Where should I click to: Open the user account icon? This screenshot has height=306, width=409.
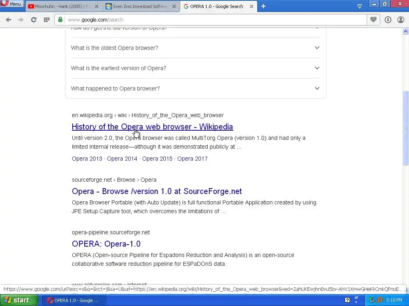coord(401,20)
